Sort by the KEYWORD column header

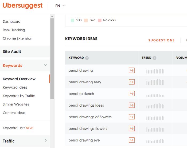(76, 58)
